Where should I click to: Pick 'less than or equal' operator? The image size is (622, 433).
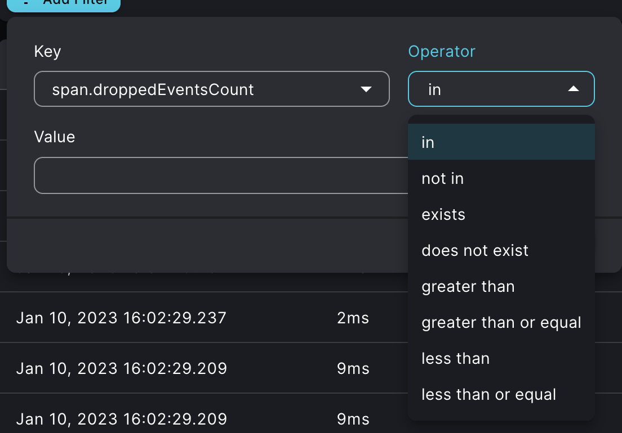point(501,394)
